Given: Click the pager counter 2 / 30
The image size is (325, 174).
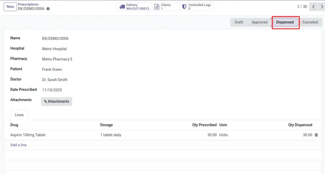Looking at the screenshot, I should [x=302, y=7].
